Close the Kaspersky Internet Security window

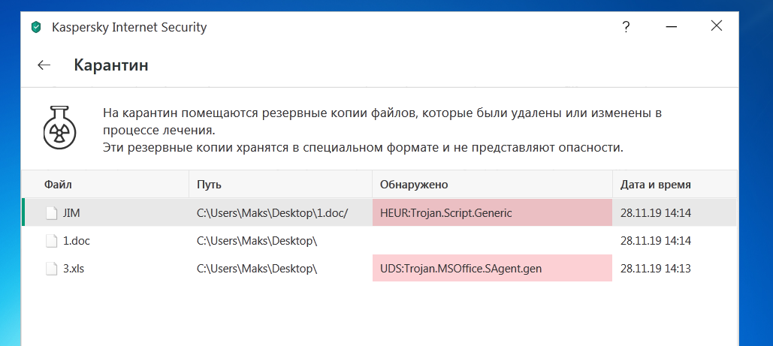[717, 27]
